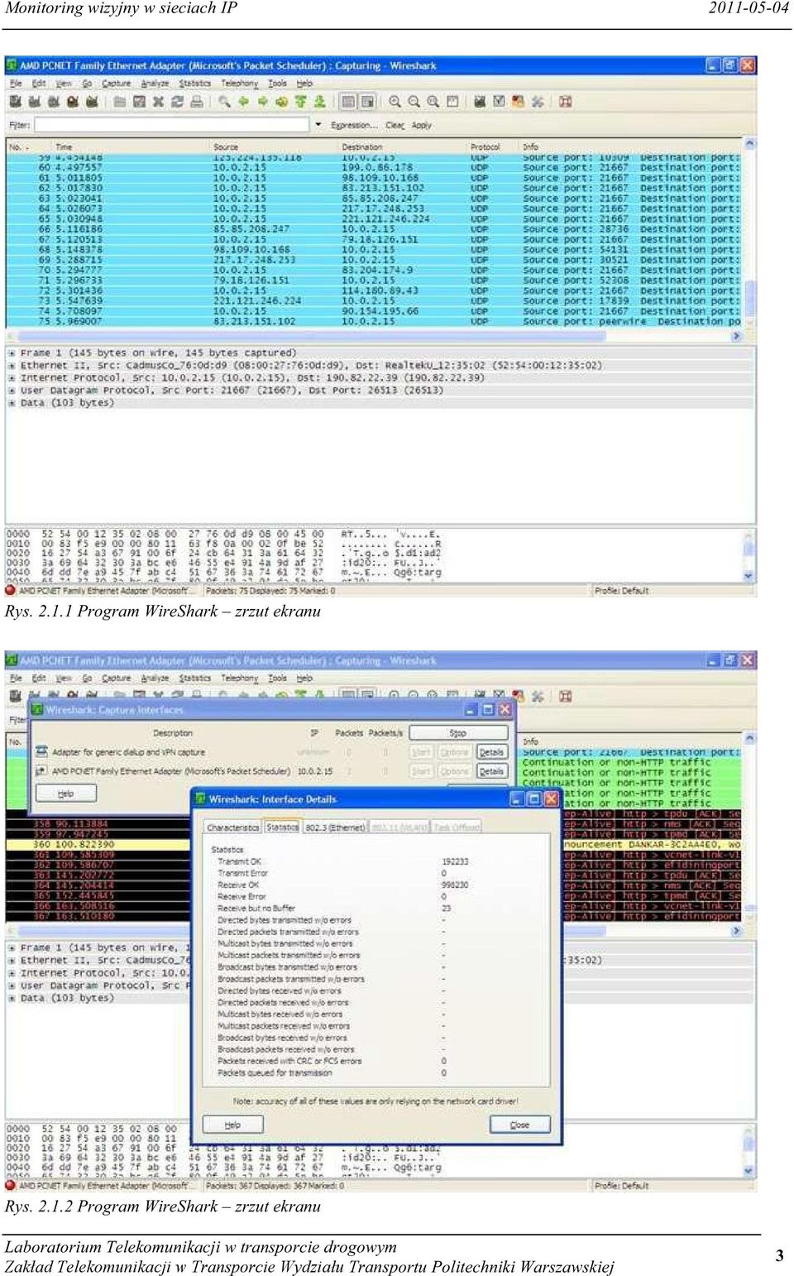Open the Telephony menu in Rys. 2.1.1 window
The width and height of the screenshot is (794, 1276).
[x=240, y=84]
